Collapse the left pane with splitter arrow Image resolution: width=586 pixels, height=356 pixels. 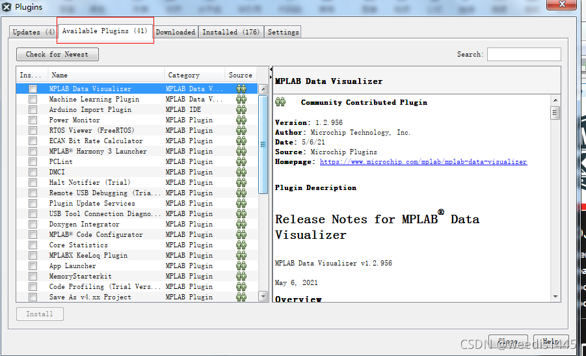[271, 70]
